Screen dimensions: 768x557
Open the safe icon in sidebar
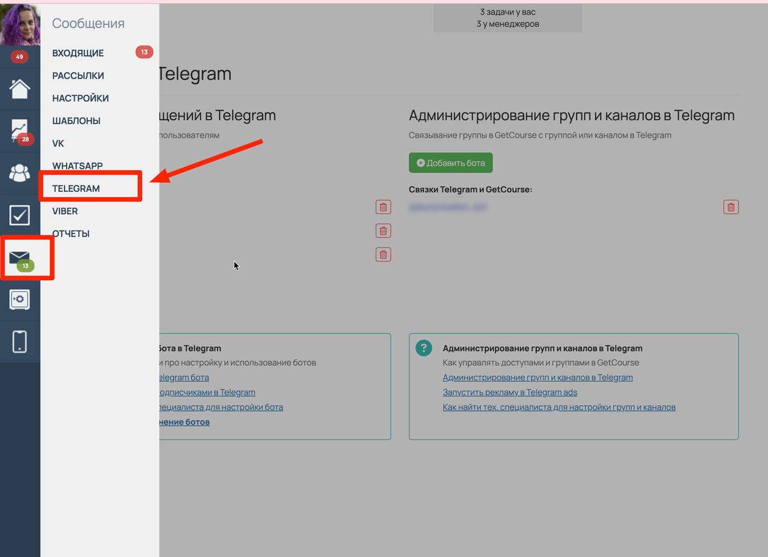coord(20,299)
